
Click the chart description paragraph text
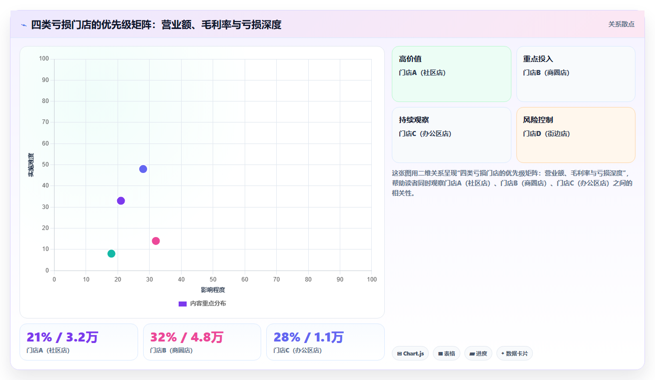coord(513,183)
